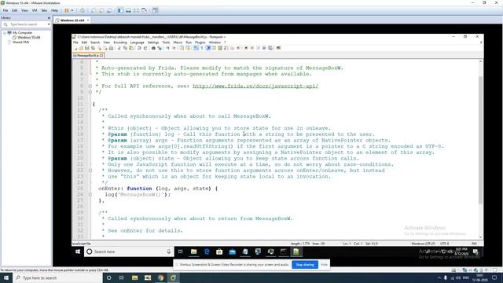This screenshot has height=283, width=503.
Task: Click Stop sharing button
Action: (305, 265)
